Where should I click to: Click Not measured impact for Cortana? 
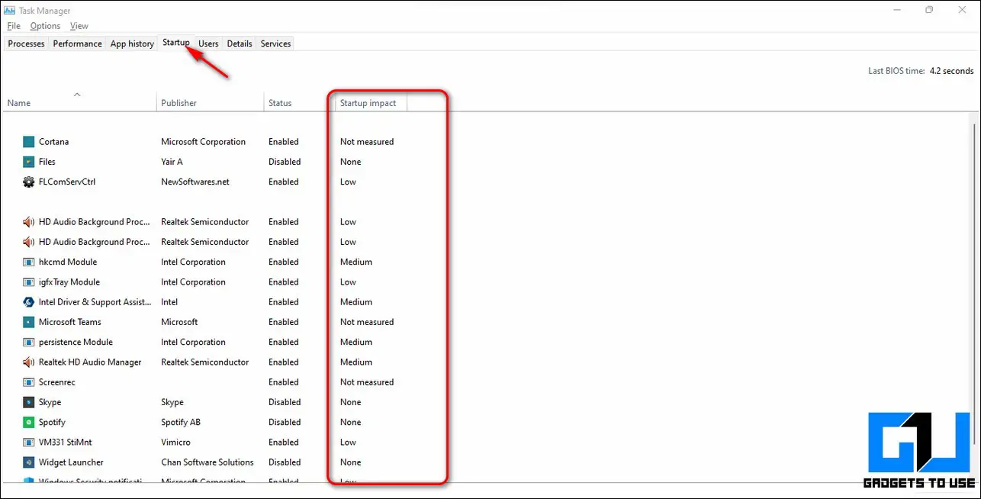(x=367, y=142)
